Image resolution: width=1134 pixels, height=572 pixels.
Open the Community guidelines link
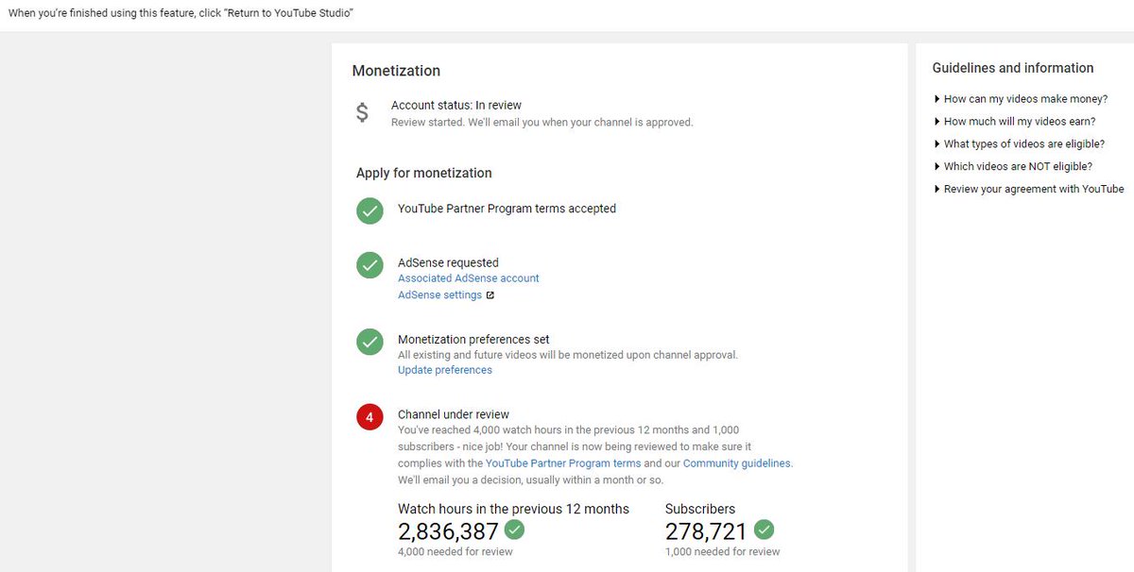tap(737, 463)
